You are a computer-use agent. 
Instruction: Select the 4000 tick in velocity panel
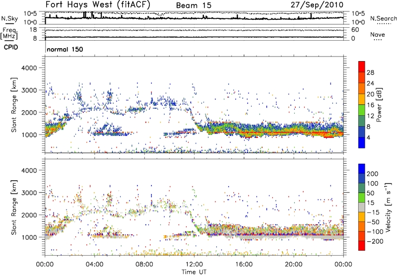[x=29, y=170]
